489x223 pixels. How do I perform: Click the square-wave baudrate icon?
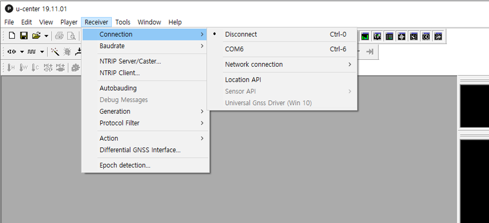[x=32, y=52]
